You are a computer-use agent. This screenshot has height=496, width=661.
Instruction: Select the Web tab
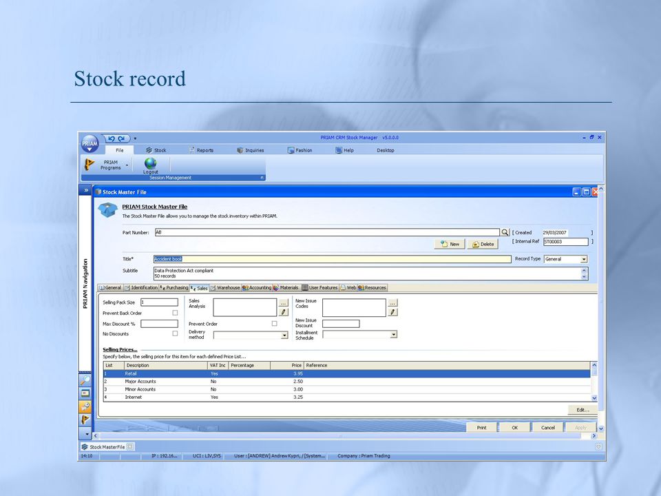point(348,288)
